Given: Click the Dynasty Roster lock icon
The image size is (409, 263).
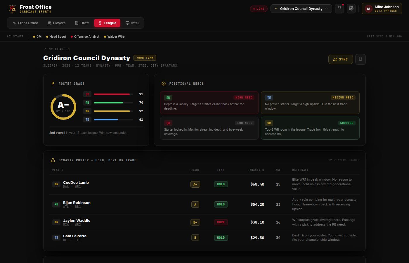Looking at the screenshot, I should 53,160.
